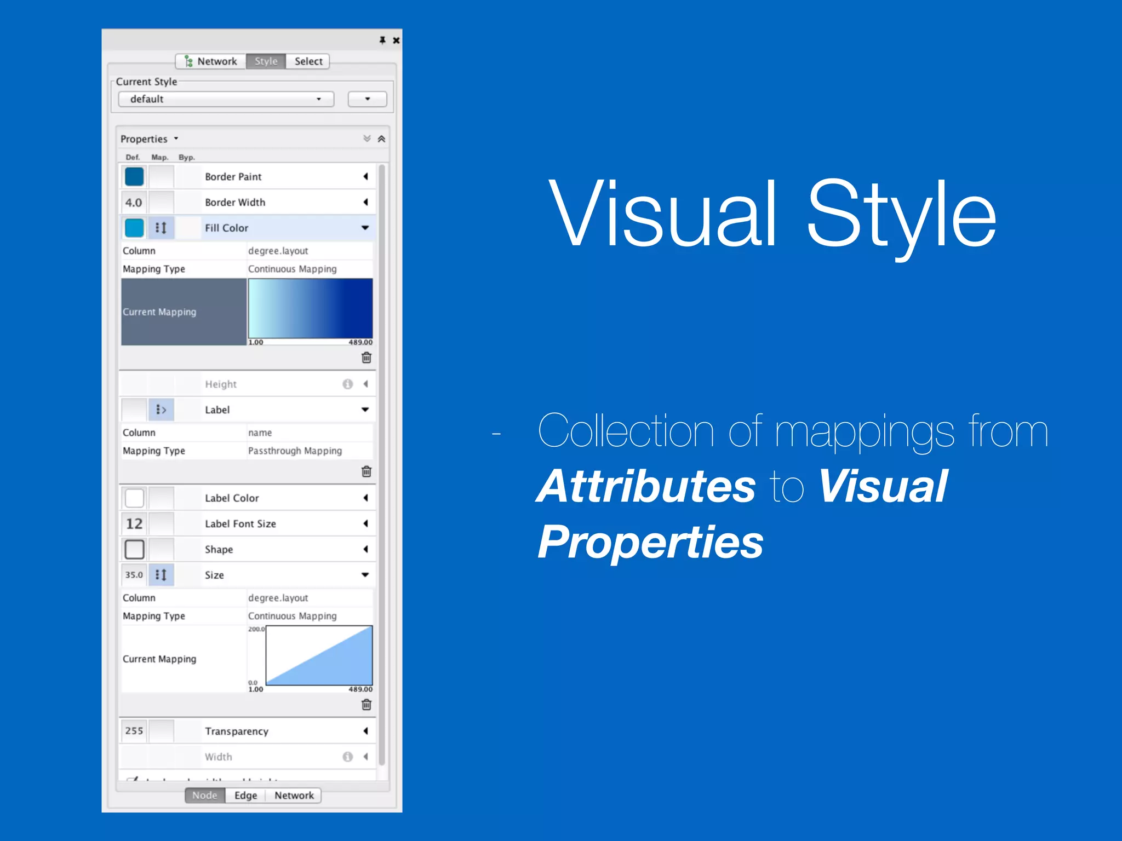Expand the Shape row arrow
The width and height of the screenshot is (1122, 841).
(x=365, y=549)
